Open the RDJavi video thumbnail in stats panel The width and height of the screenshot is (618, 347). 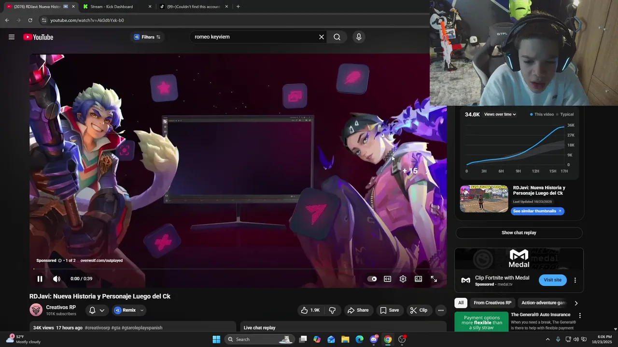484,199
